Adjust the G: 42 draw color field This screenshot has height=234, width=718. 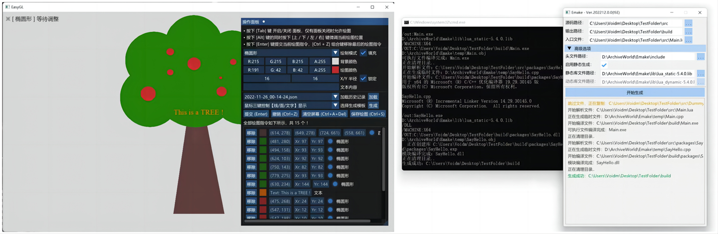click(275, 70)
